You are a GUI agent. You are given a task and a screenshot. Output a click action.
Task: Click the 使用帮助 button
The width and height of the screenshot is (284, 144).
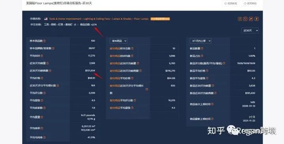click(x=250, y=4)
